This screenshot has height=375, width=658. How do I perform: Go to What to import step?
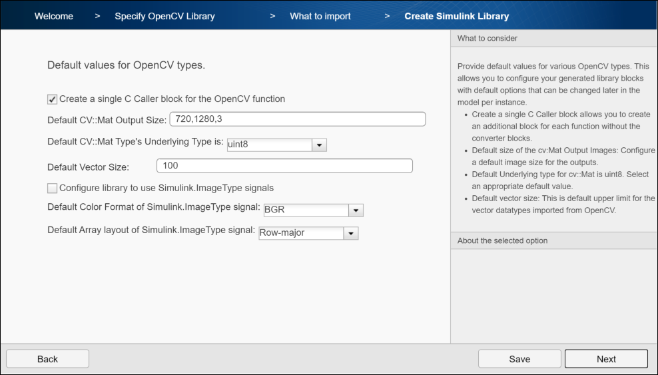tap(320, 17)
